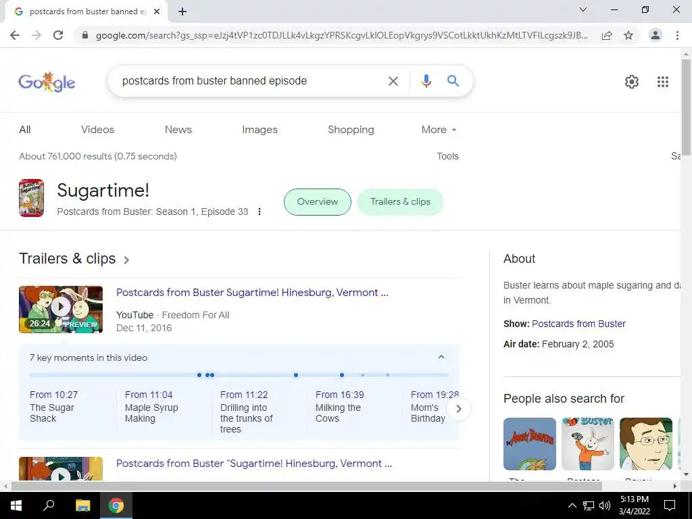Open the Windows Start menu
Screen dimensions: 692x519
[16, 505]
